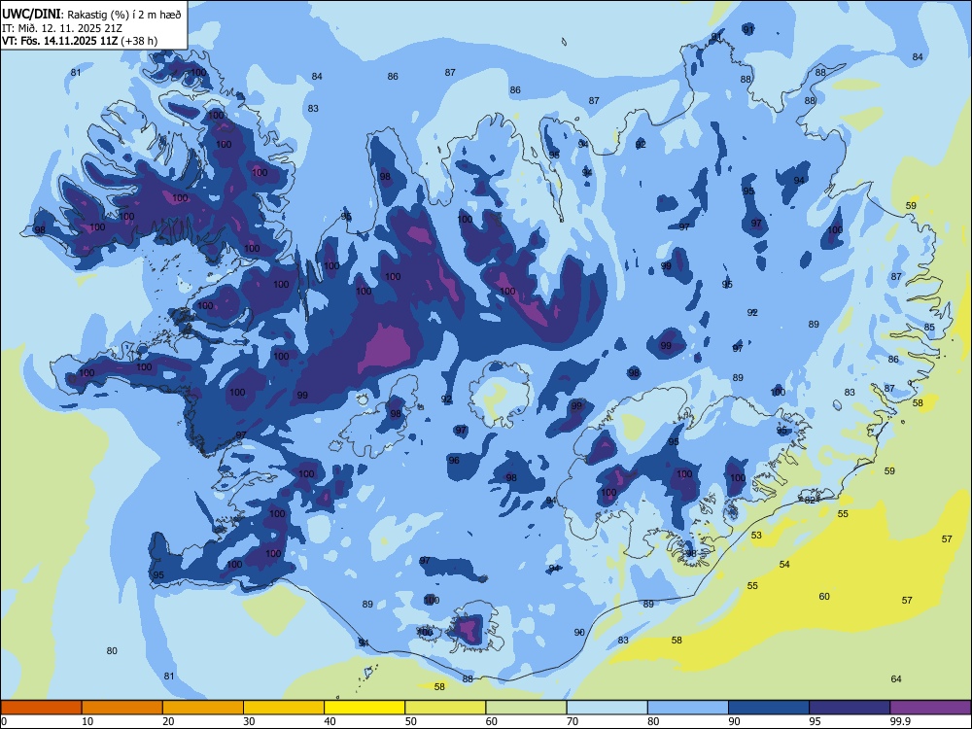Click the light blue 70–80 legend swatch

coord(607,708)
